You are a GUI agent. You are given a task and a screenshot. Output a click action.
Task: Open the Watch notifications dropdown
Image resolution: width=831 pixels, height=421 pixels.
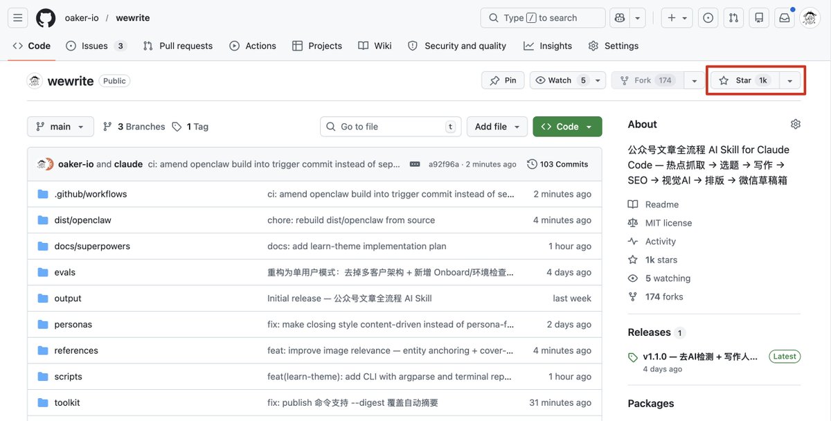pyautogui.click(x=568, y=80)
